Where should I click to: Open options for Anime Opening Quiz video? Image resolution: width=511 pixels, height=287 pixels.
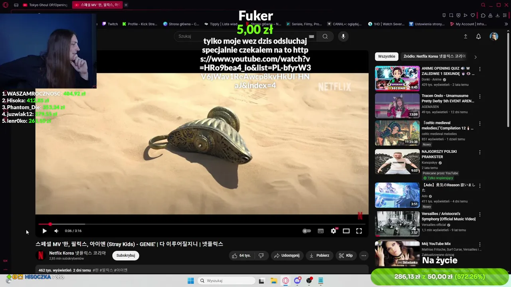(x=480, y=69)
